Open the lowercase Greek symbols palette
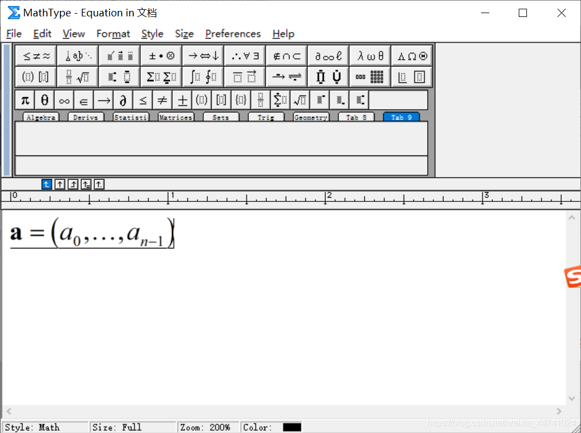Viewport: 581px width, 433px height. point(370,55)
